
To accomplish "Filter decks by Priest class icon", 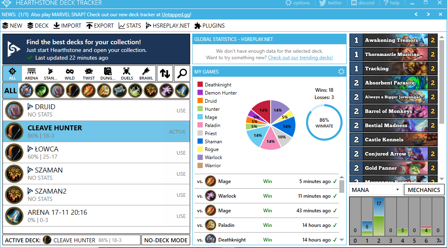I will click(119, 91).
